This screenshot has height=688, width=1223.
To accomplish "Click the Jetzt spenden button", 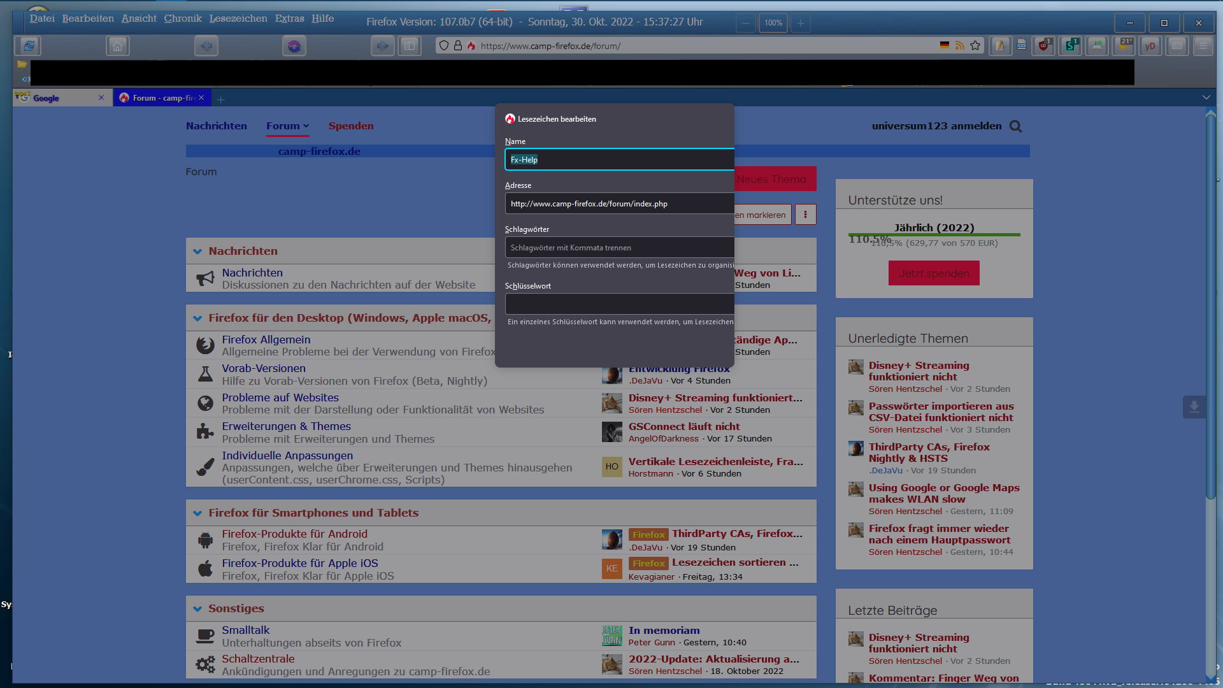I will pos(934,273).
